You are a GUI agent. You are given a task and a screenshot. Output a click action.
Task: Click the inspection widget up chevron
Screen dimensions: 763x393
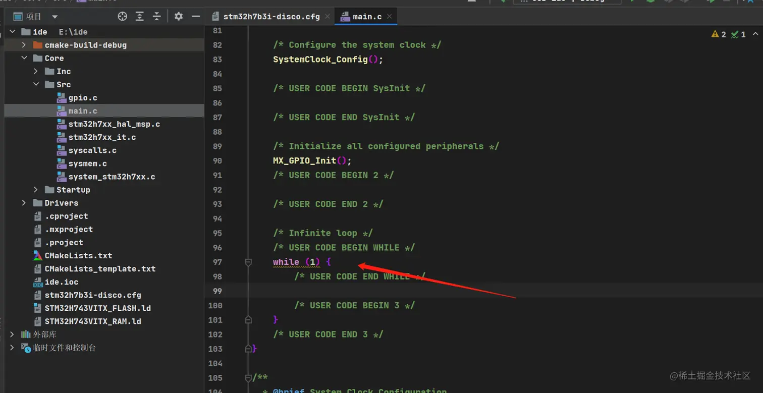tap(755, 34)
